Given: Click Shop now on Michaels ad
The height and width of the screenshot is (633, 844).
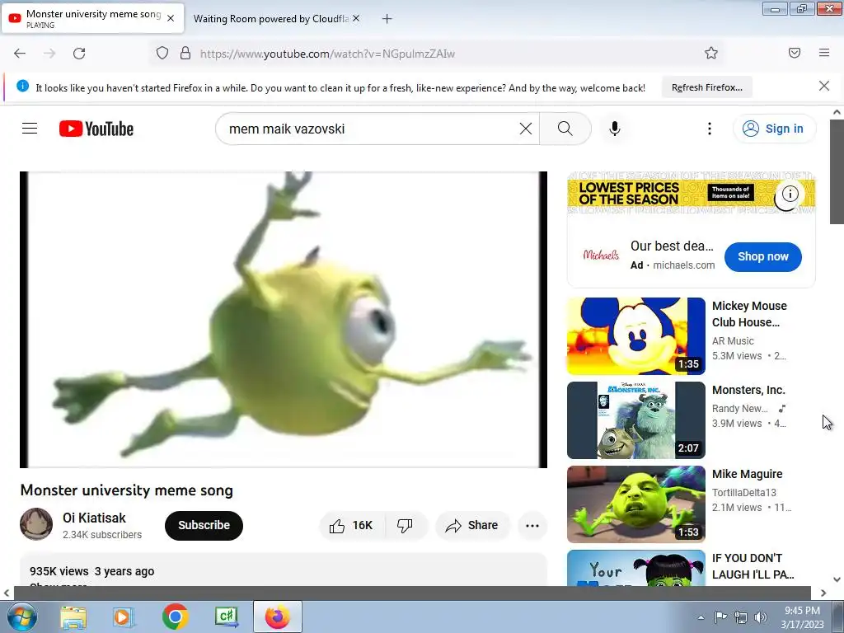Looking at the screenshot, I should [x=762, y=257].
